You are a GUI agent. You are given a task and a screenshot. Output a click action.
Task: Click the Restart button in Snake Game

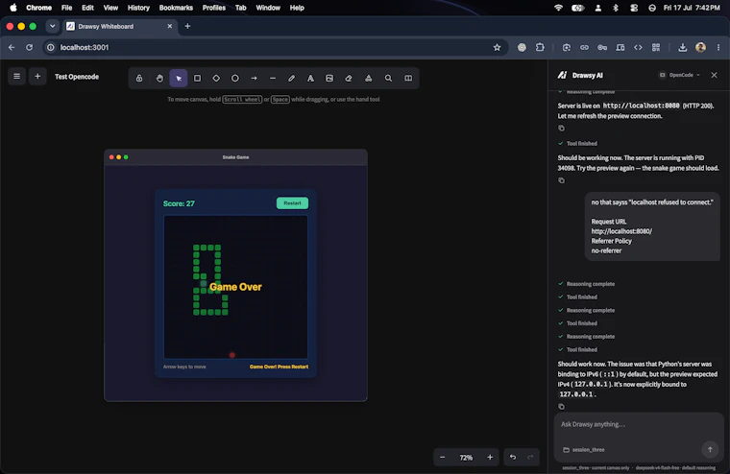292,202
